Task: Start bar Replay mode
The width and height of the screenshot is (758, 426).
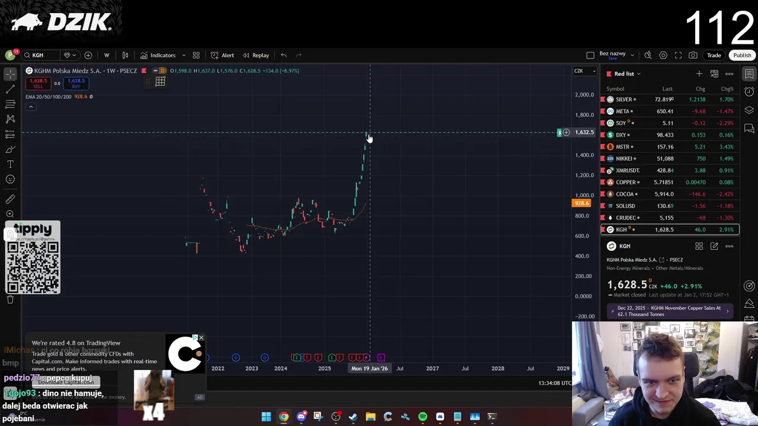Action: pos(256,55)
